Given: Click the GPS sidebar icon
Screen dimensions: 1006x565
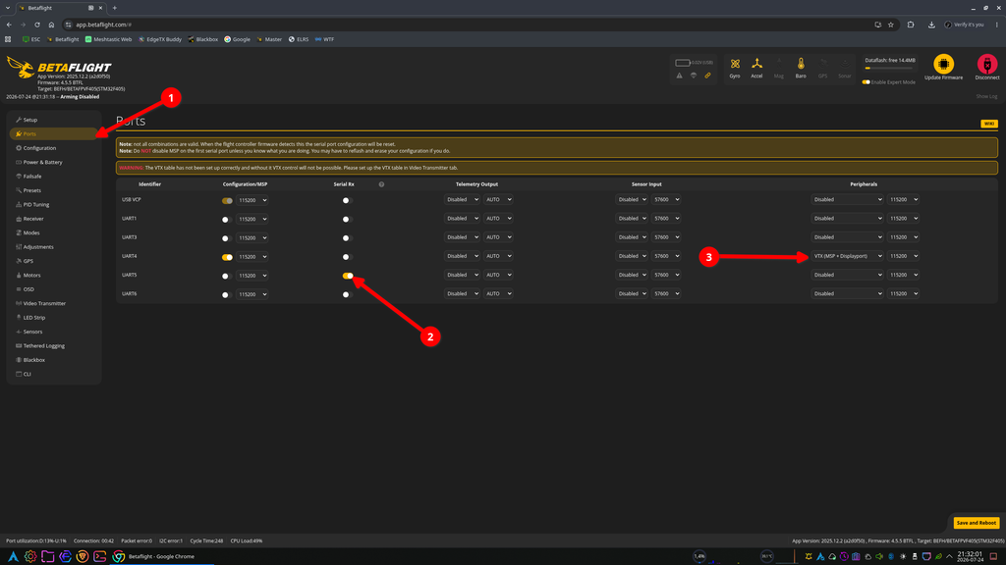Looking at the screenshot, I should [x=19, y=261].
